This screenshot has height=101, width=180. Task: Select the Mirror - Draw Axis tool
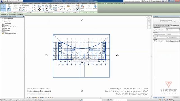[50, 6]
